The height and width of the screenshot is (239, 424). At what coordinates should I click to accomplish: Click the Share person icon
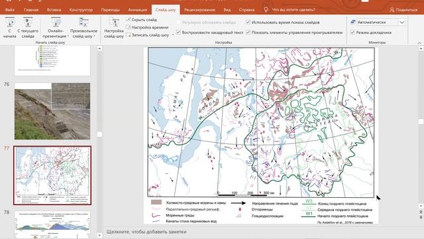click(392, 10)
